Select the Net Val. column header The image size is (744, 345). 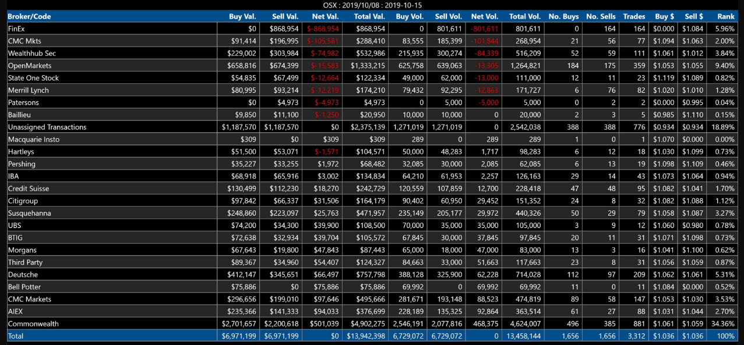[x=326, y=16]
